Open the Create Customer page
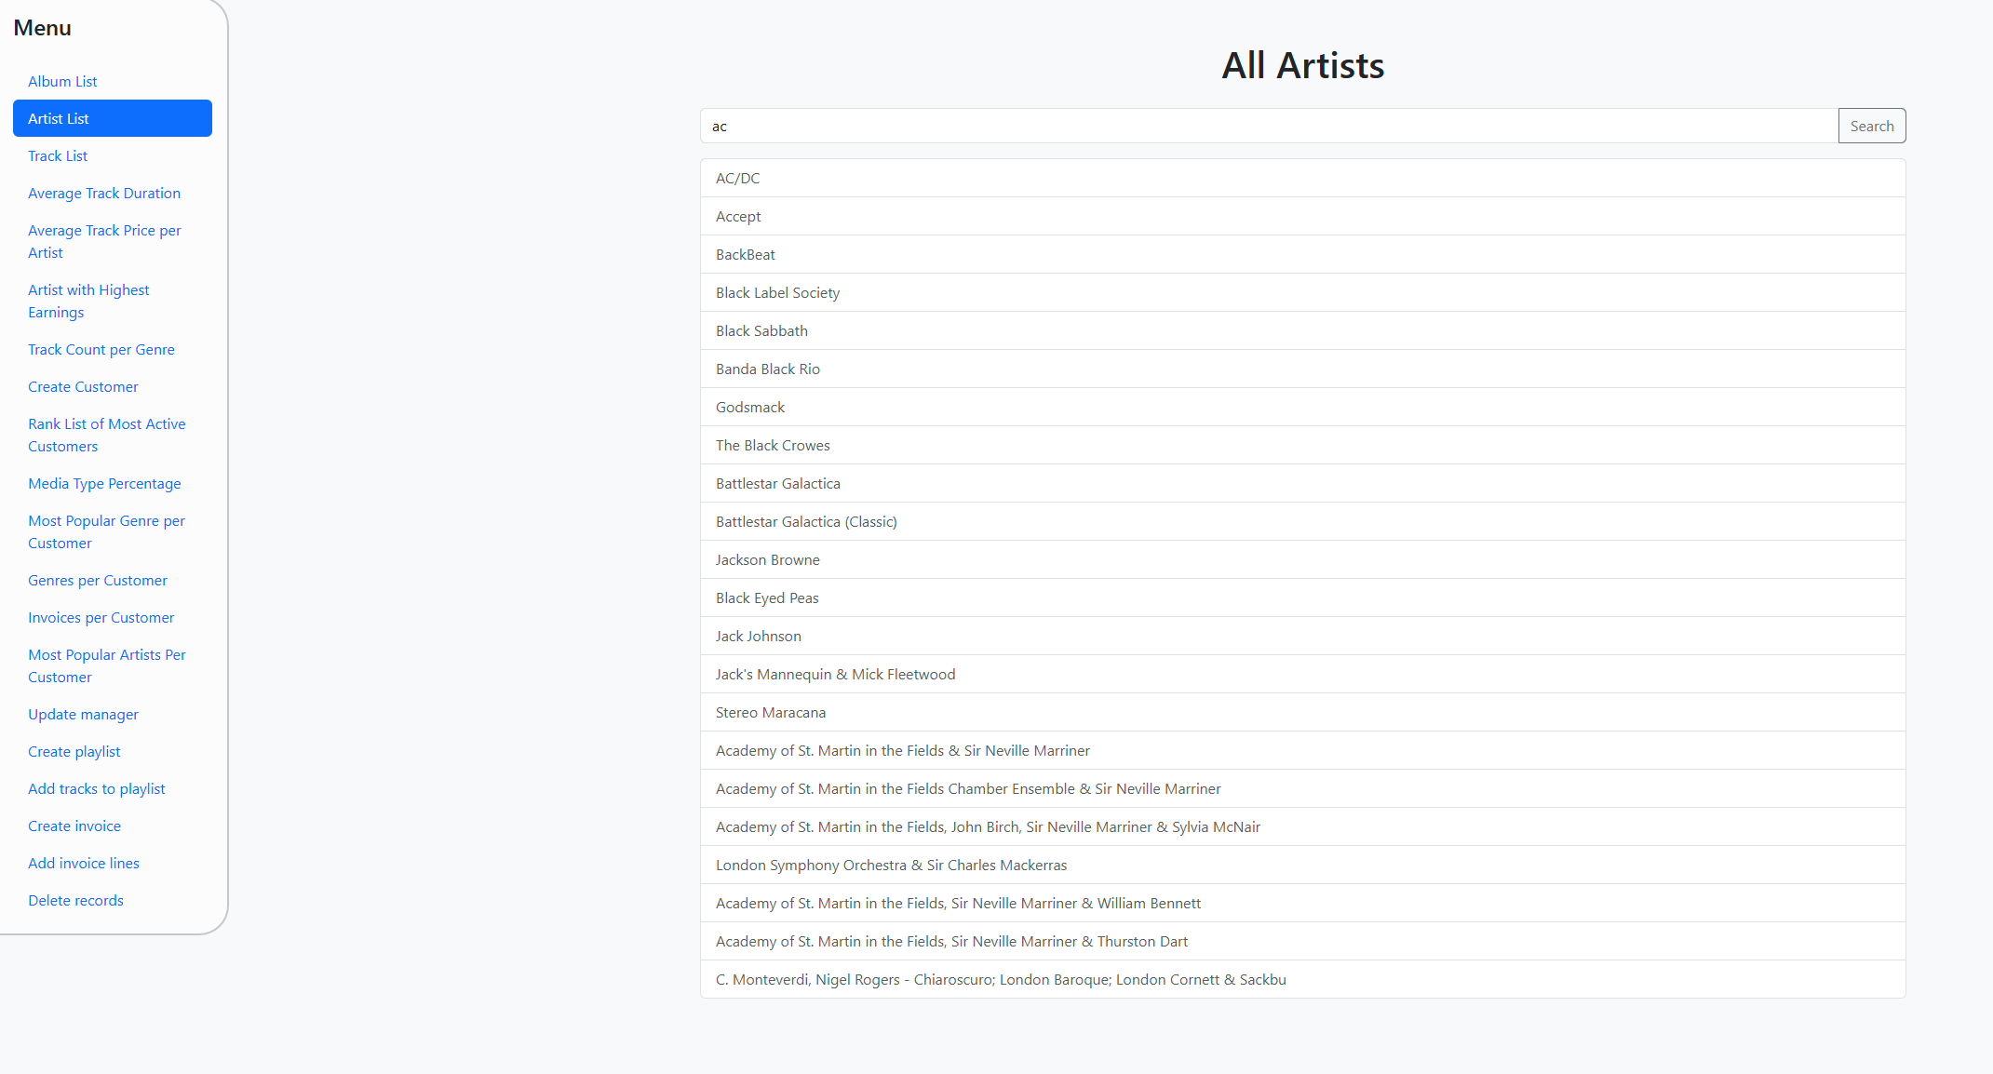This screenshot has width=1993, height=1074. tap(83, 386)
